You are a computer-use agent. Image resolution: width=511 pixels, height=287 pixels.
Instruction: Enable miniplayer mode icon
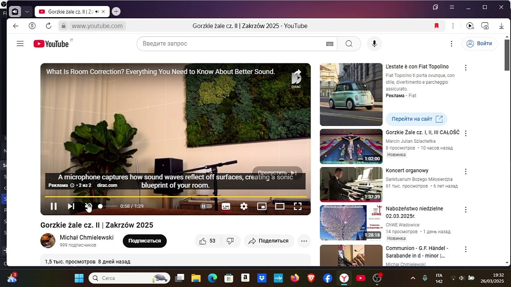(x=262, y=206)
